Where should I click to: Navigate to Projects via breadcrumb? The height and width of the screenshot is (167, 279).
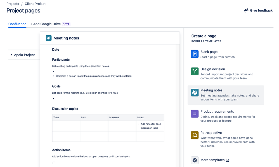[13, 4]
